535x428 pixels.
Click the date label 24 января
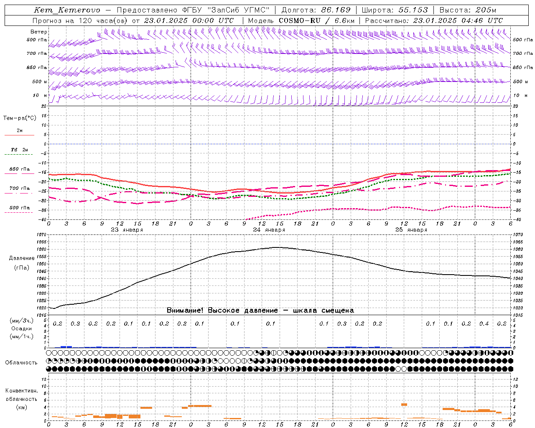coord(269,230)
